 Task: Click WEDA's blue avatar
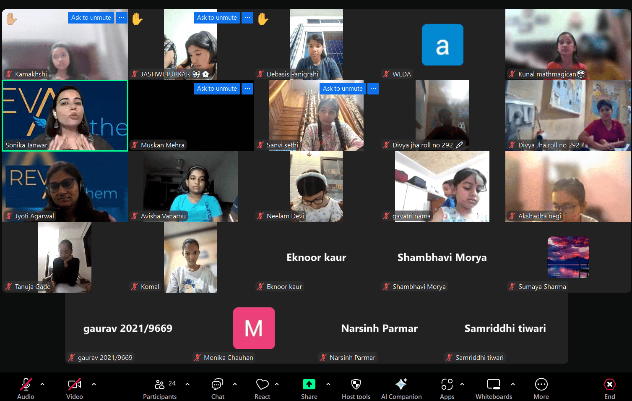[x=442, y=45]
